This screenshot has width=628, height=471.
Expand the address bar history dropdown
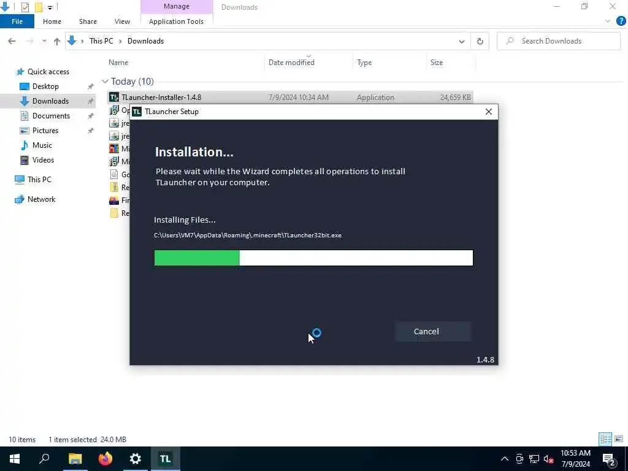click(461, 41)
